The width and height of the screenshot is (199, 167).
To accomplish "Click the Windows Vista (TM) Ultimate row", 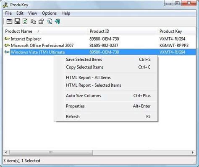I will 100,52.
